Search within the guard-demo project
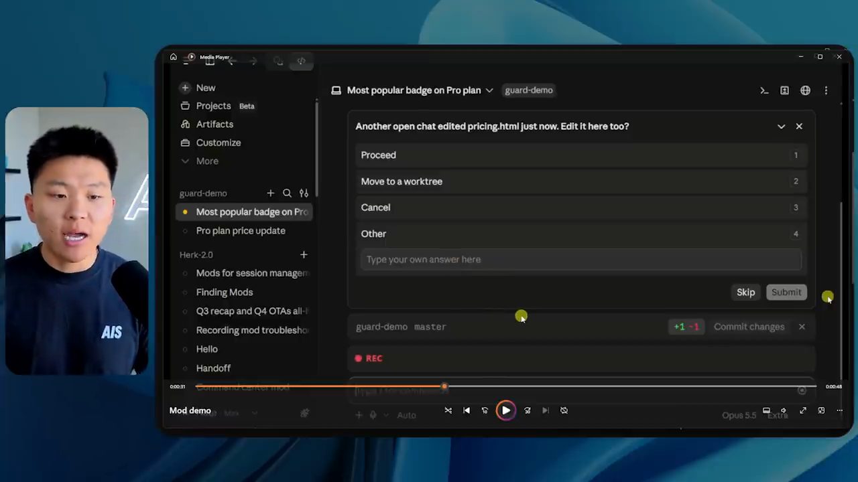This screenshot has height=482, width=858. click(x=287, y=193)
